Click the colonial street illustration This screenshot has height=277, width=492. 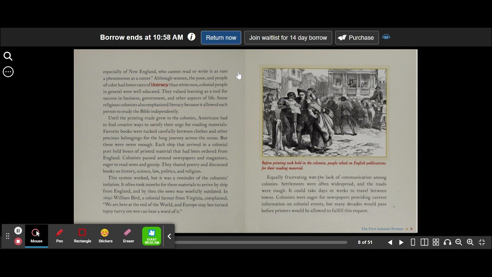pos(324,113)
